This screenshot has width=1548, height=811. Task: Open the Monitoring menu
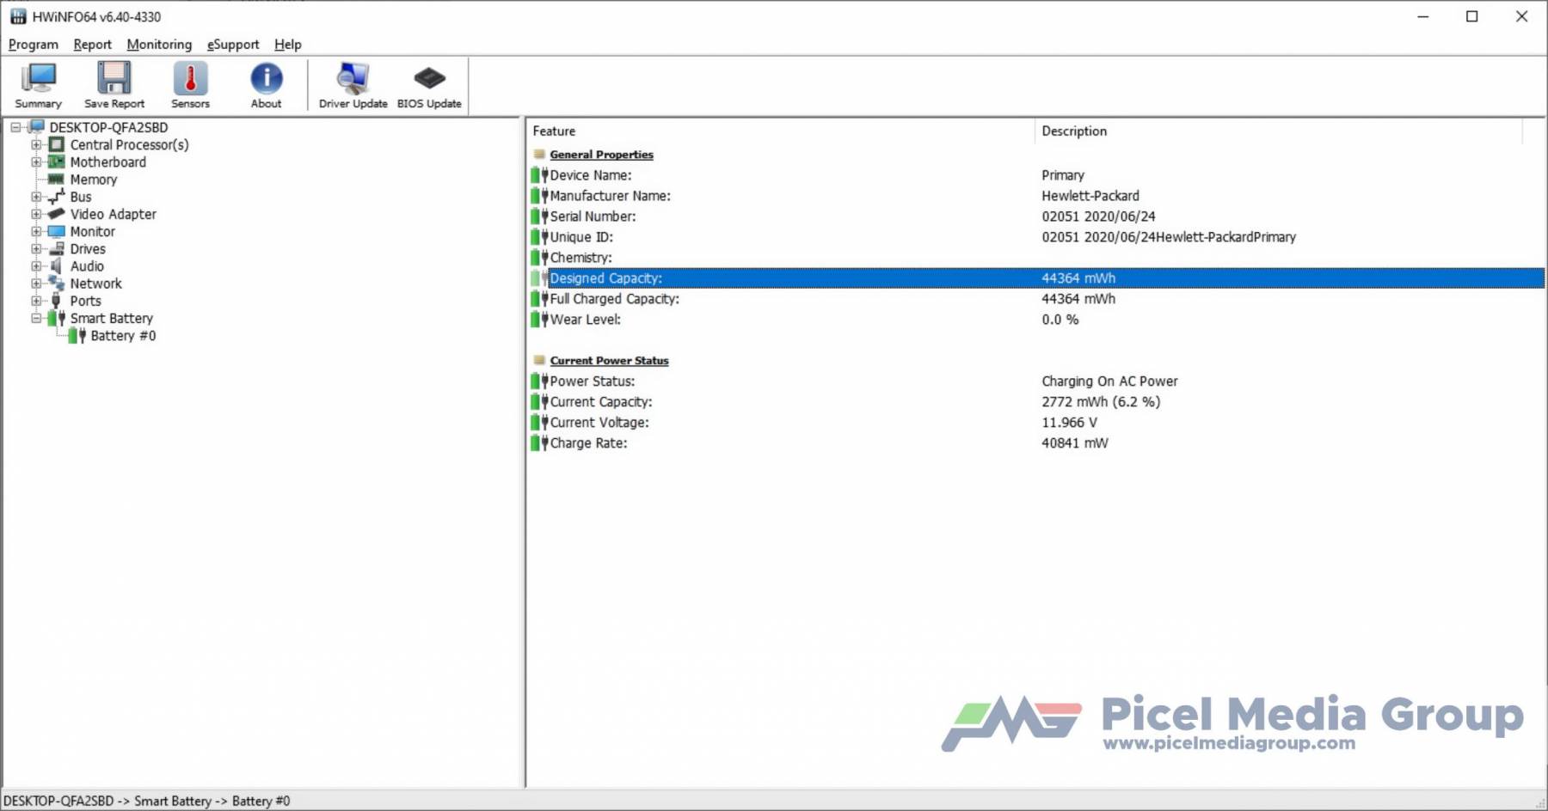pos(159,45)
